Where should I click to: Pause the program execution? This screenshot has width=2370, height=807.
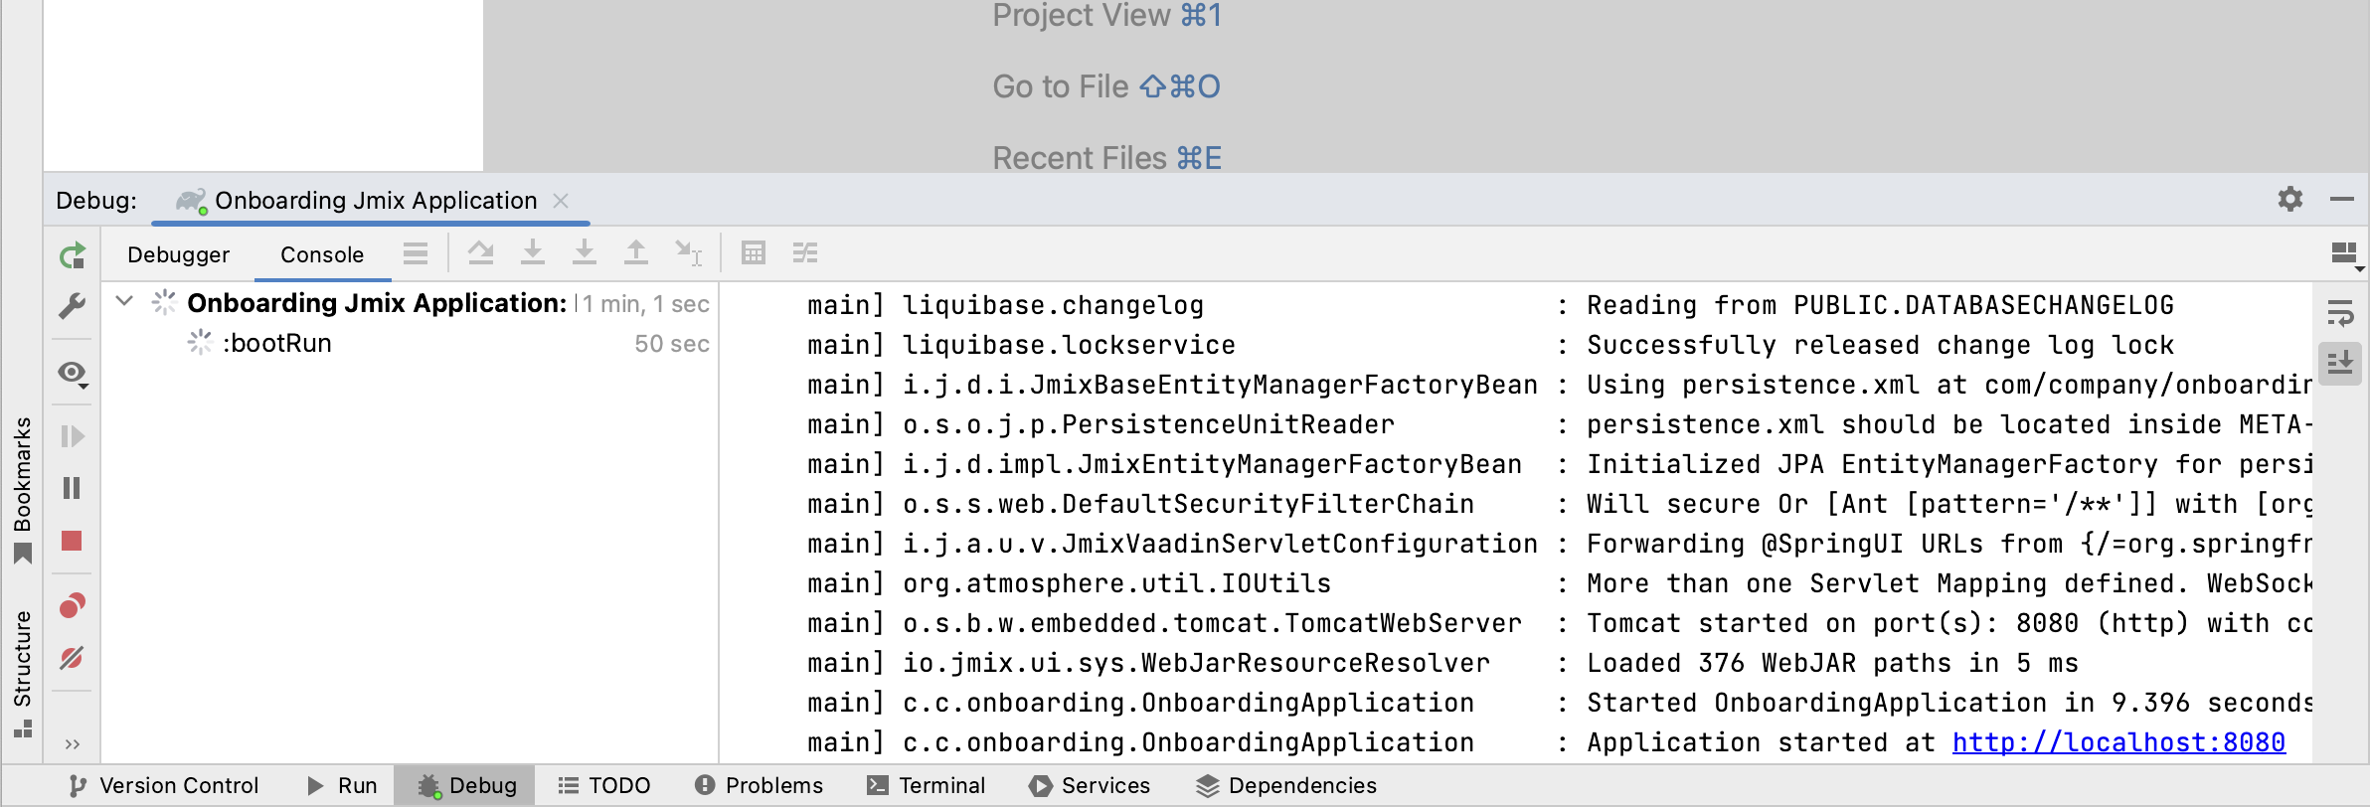pos(72,488)
